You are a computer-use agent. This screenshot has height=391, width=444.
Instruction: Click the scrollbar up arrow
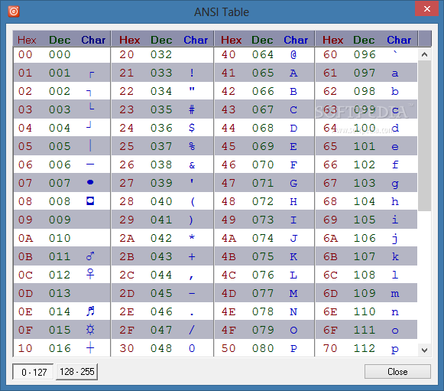pos(424,54)
